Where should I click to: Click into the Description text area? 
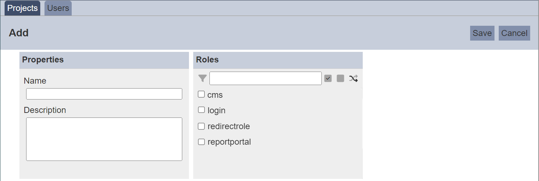pos(104,139)
